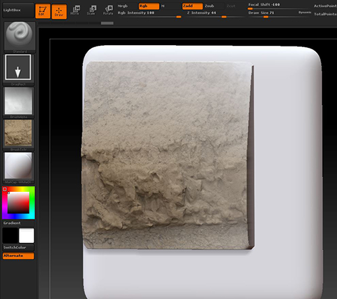Image resolution: width=337 pixels, height=299 pixels.
Task: Select the Scale tool
Action: 91,11
